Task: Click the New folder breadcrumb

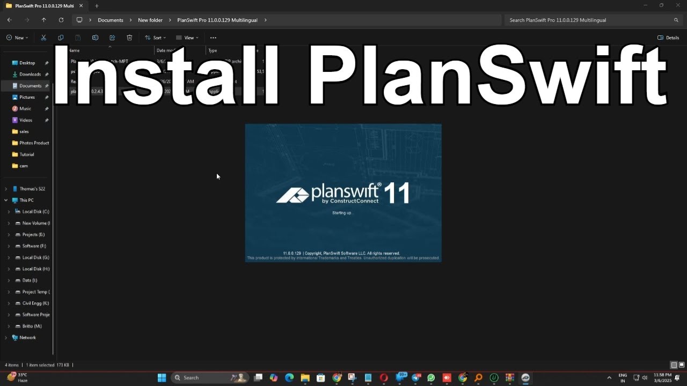Action: point(150,20)
